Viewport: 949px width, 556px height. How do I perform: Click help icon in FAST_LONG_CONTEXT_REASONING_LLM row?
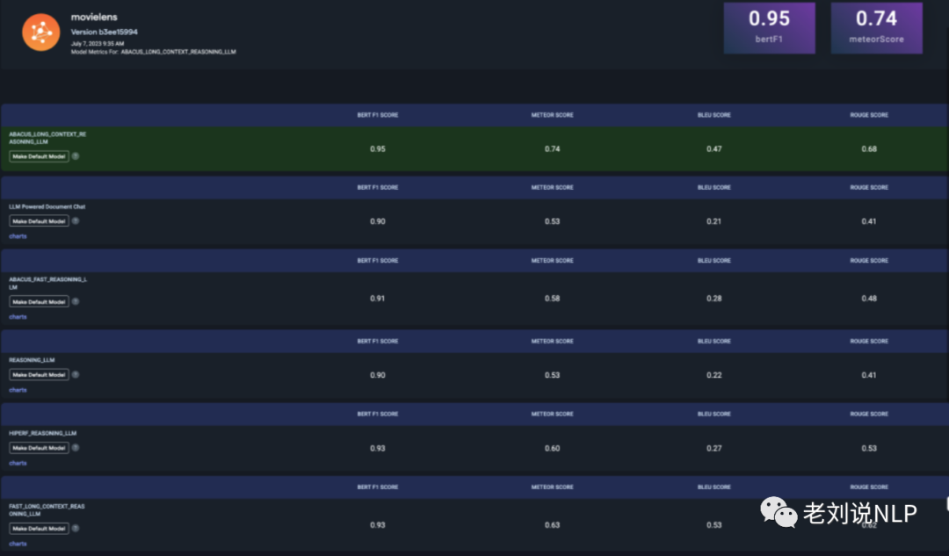(x=76, y=528)
